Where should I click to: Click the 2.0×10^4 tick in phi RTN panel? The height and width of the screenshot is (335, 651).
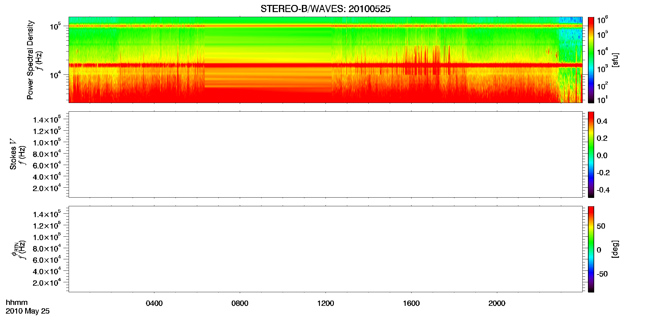click(x=47, y=282)
